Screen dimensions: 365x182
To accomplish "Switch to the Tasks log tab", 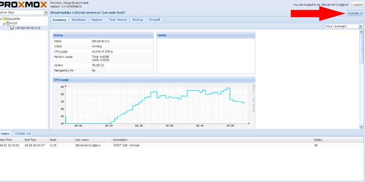I will pyautogui.click(x=5, y=134).
